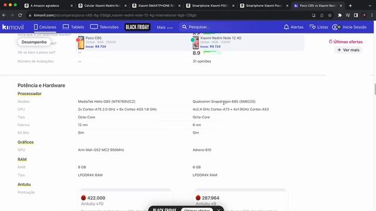Viewport: 376px width, 211px height.
Task: Open the browser extensions puzzle icon
Action: (x=340, y=15)
